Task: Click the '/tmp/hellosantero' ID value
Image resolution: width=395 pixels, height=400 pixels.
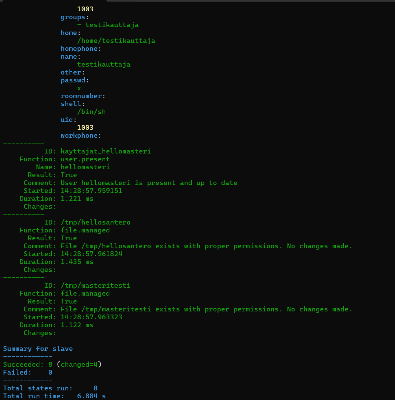Action: pos(95,222)
